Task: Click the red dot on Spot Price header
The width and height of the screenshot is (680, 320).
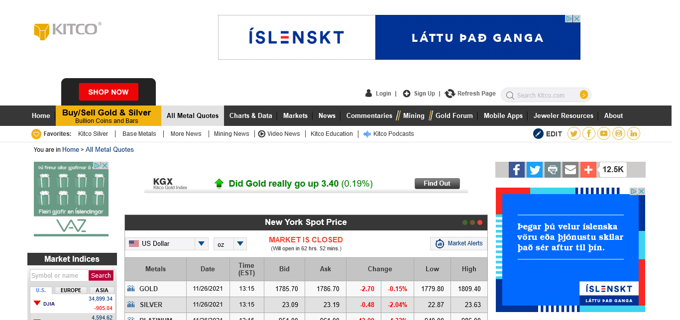Action: tap(480, 222)
